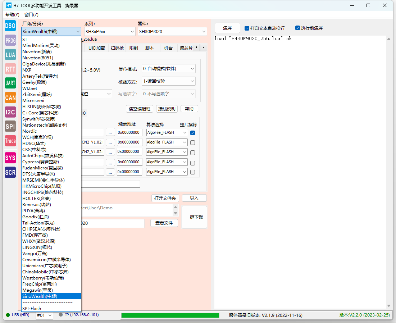Click the 帮助 help button
Viewport: 396px width, 323px height.
click(x=189, y=109)
